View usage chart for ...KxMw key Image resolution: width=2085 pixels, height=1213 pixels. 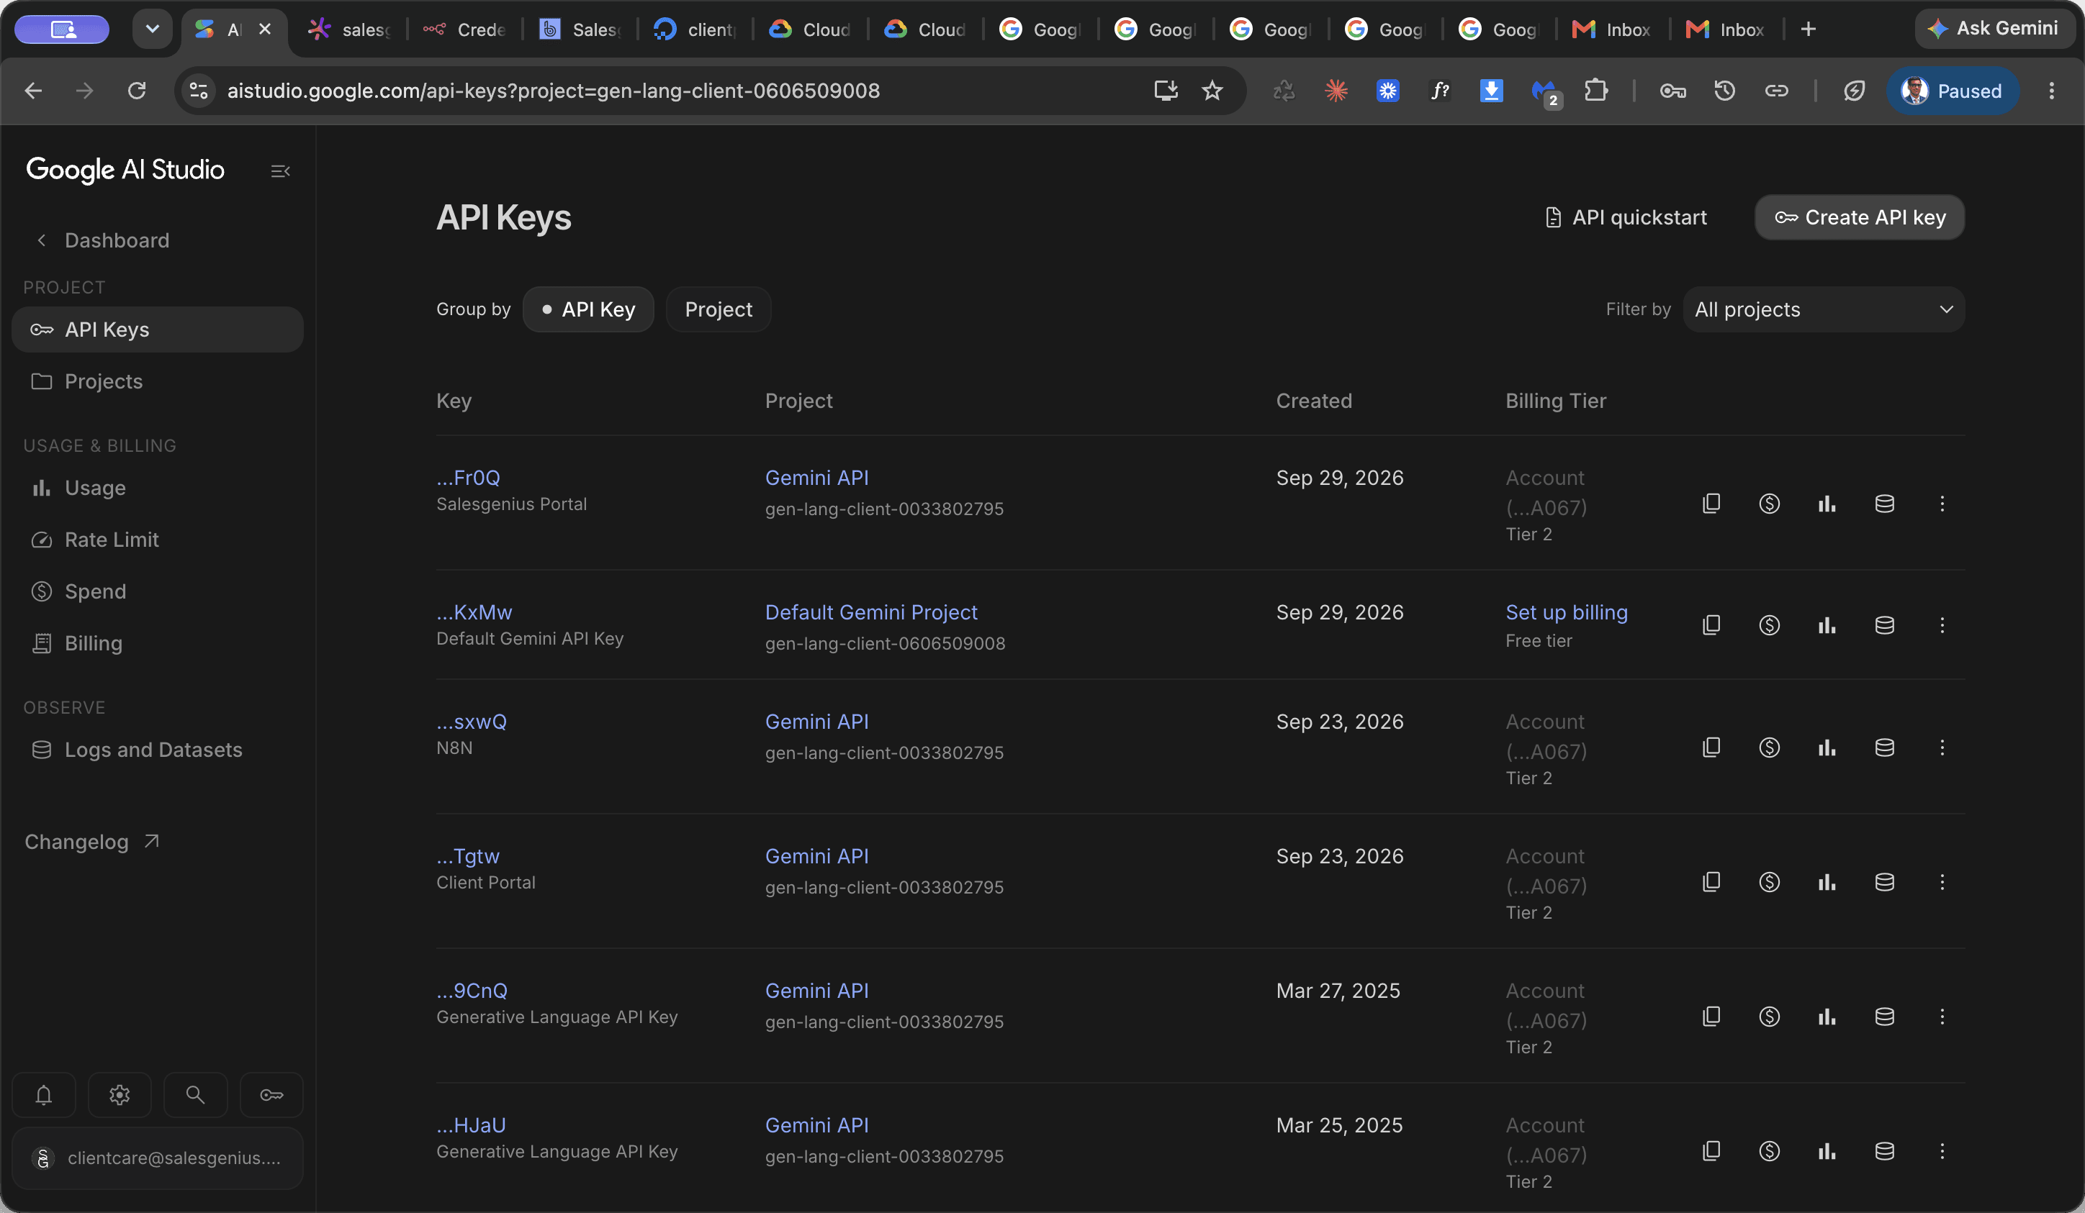coord(1827,625)
